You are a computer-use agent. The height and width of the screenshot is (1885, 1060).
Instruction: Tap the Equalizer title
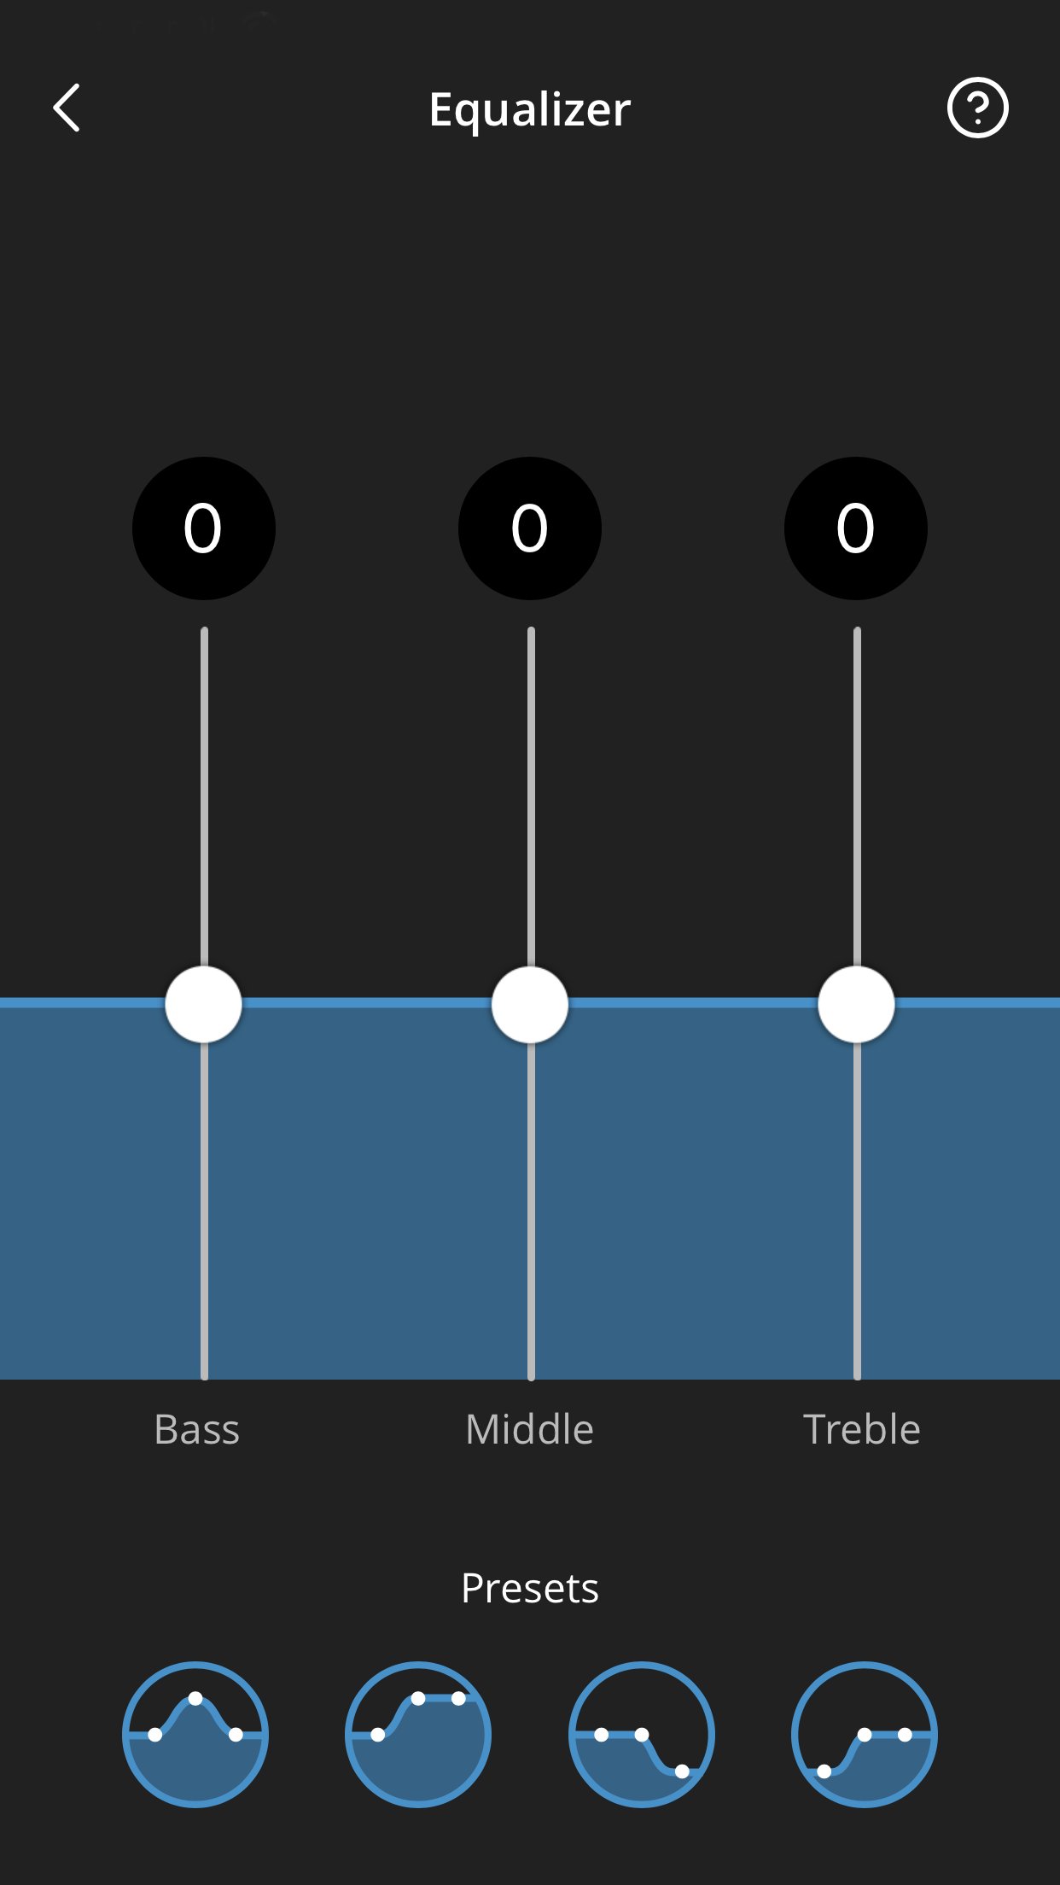pos(530,110)
